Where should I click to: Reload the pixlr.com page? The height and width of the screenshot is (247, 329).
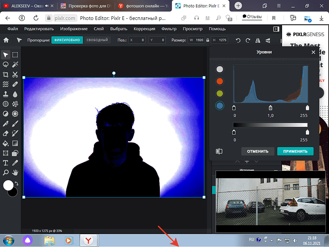pos(36,18)
